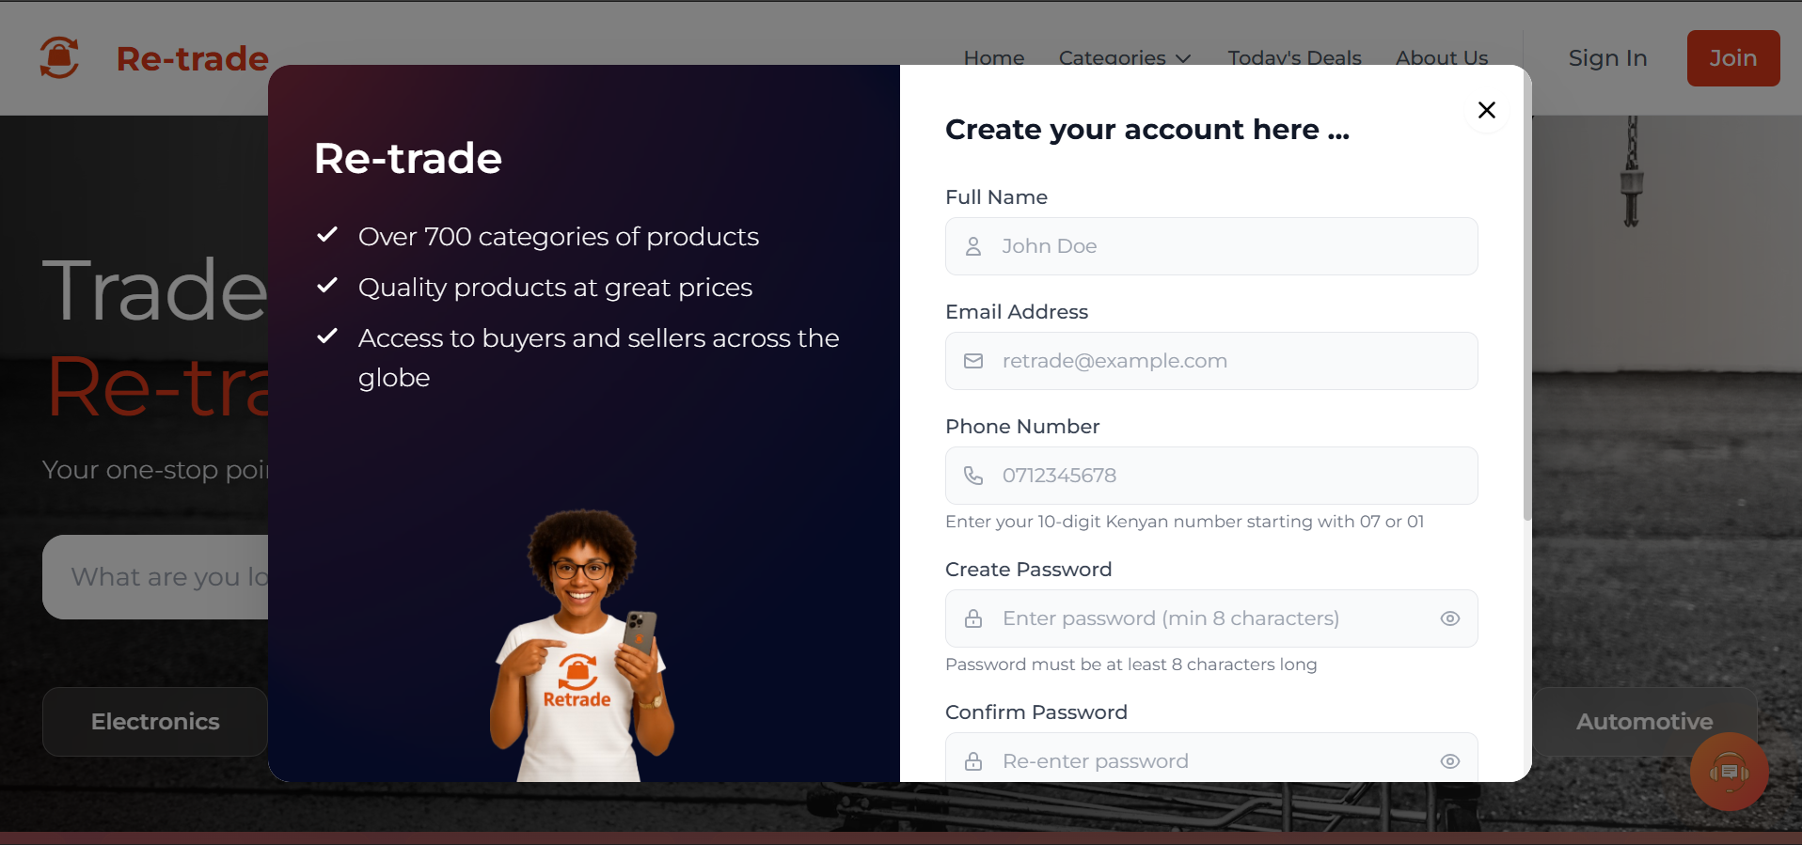
Task: Open the orange support chat bubble
Action: pos(1729,772)
